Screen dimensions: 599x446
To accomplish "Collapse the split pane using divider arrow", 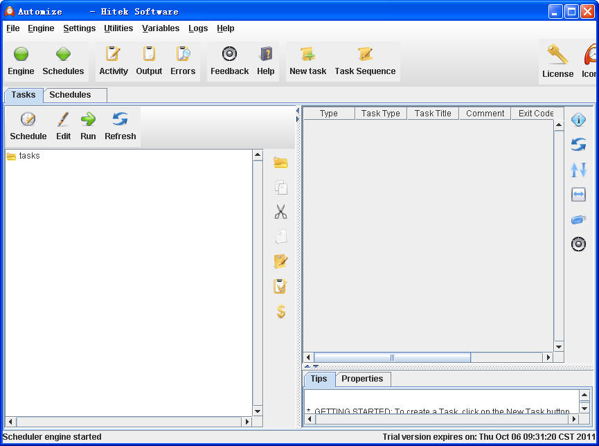I will 298,109.
